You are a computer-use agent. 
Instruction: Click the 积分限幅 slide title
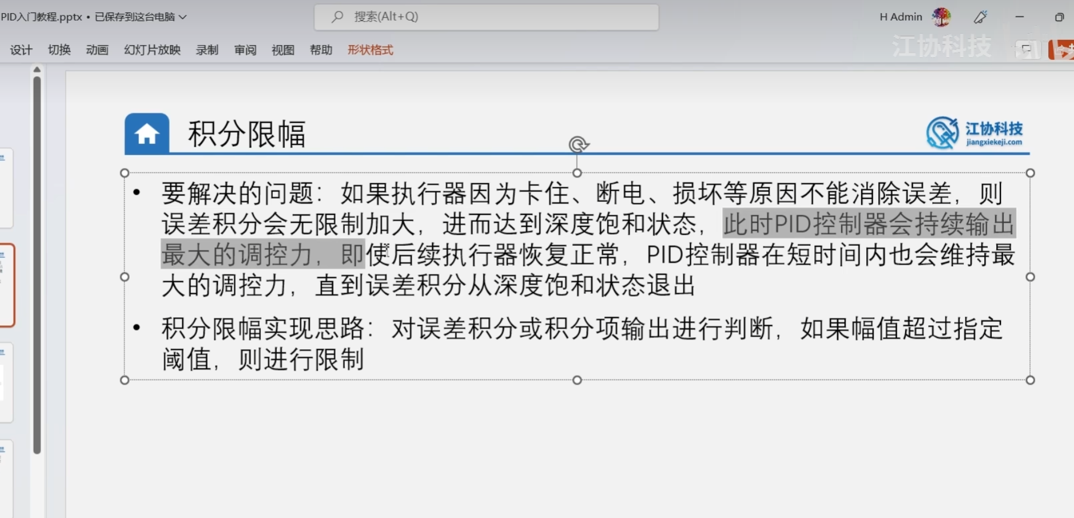[247, 134]
